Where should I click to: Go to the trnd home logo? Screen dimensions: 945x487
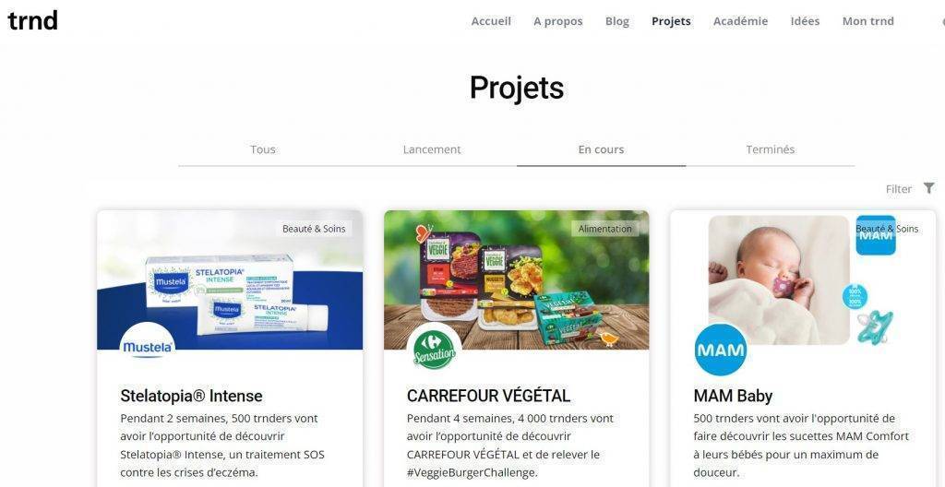coord(32,20)
